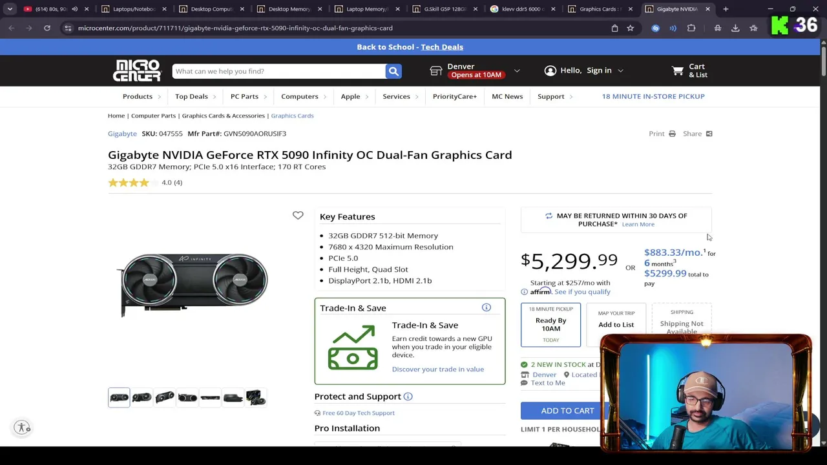Open the browser downloads icon

735,28
